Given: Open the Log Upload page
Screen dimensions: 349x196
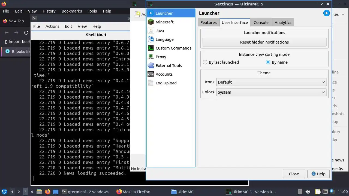Looking at the screenshot, I should point(171,83).
